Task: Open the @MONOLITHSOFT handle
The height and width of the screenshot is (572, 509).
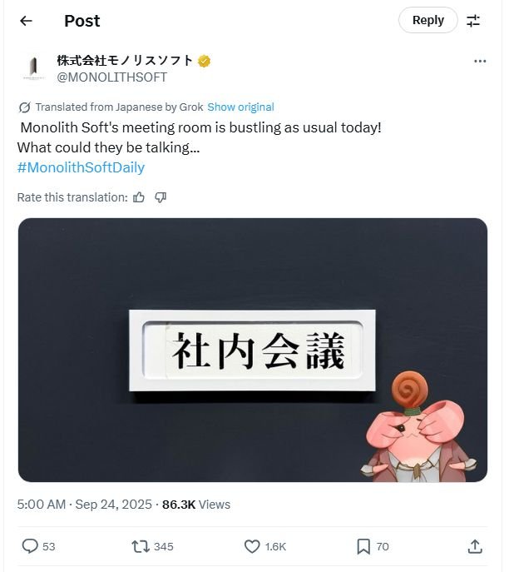Action: pos(111,77)
